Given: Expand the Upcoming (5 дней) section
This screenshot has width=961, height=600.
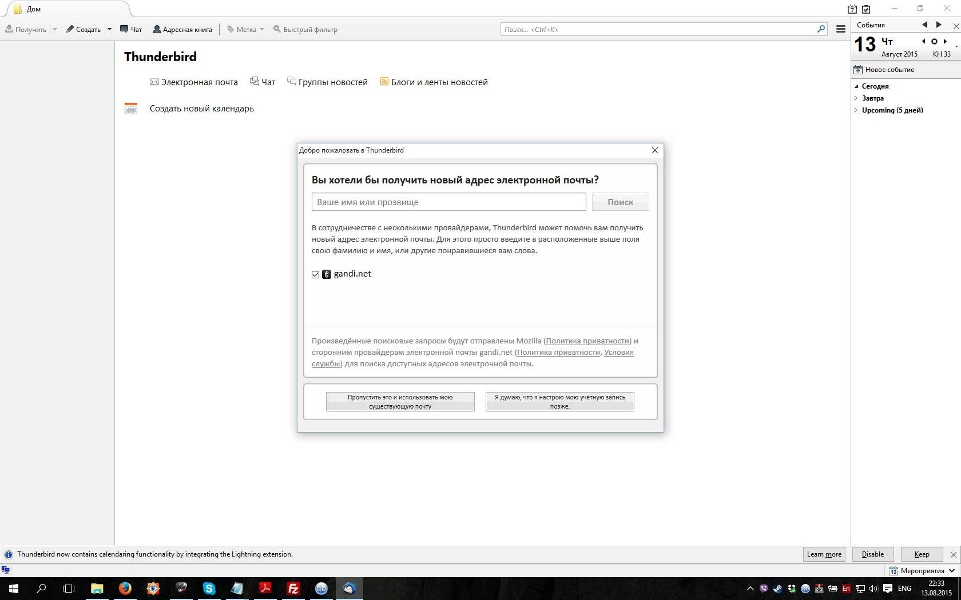Looking at the screenshot, I should [856, 110].
